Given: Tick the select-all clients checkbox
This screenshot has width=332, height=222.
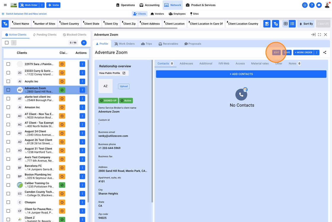Looking at the screenshot, I should click(7, 43).
